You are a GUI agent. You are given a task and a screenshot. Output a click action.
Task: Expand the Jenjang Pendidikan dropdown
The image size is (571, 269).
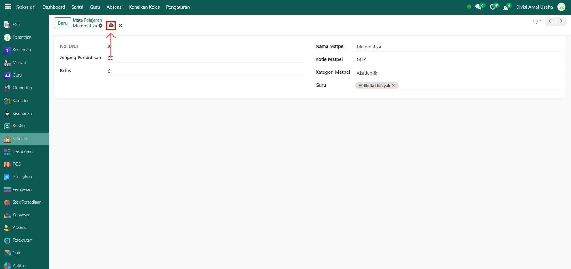tap(205, 58)
